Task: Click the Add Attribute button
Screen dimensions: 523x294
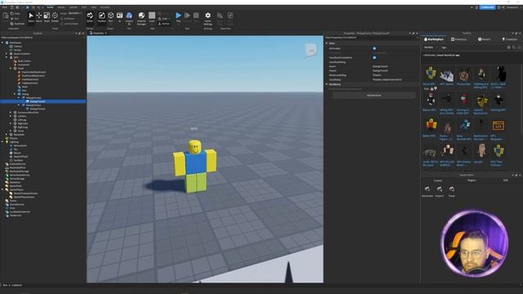Action: (374, 96)
